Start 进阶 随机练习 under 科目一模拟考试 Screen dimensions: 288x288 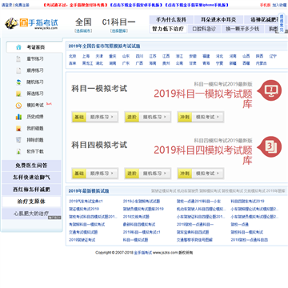(x=148, y=117)
